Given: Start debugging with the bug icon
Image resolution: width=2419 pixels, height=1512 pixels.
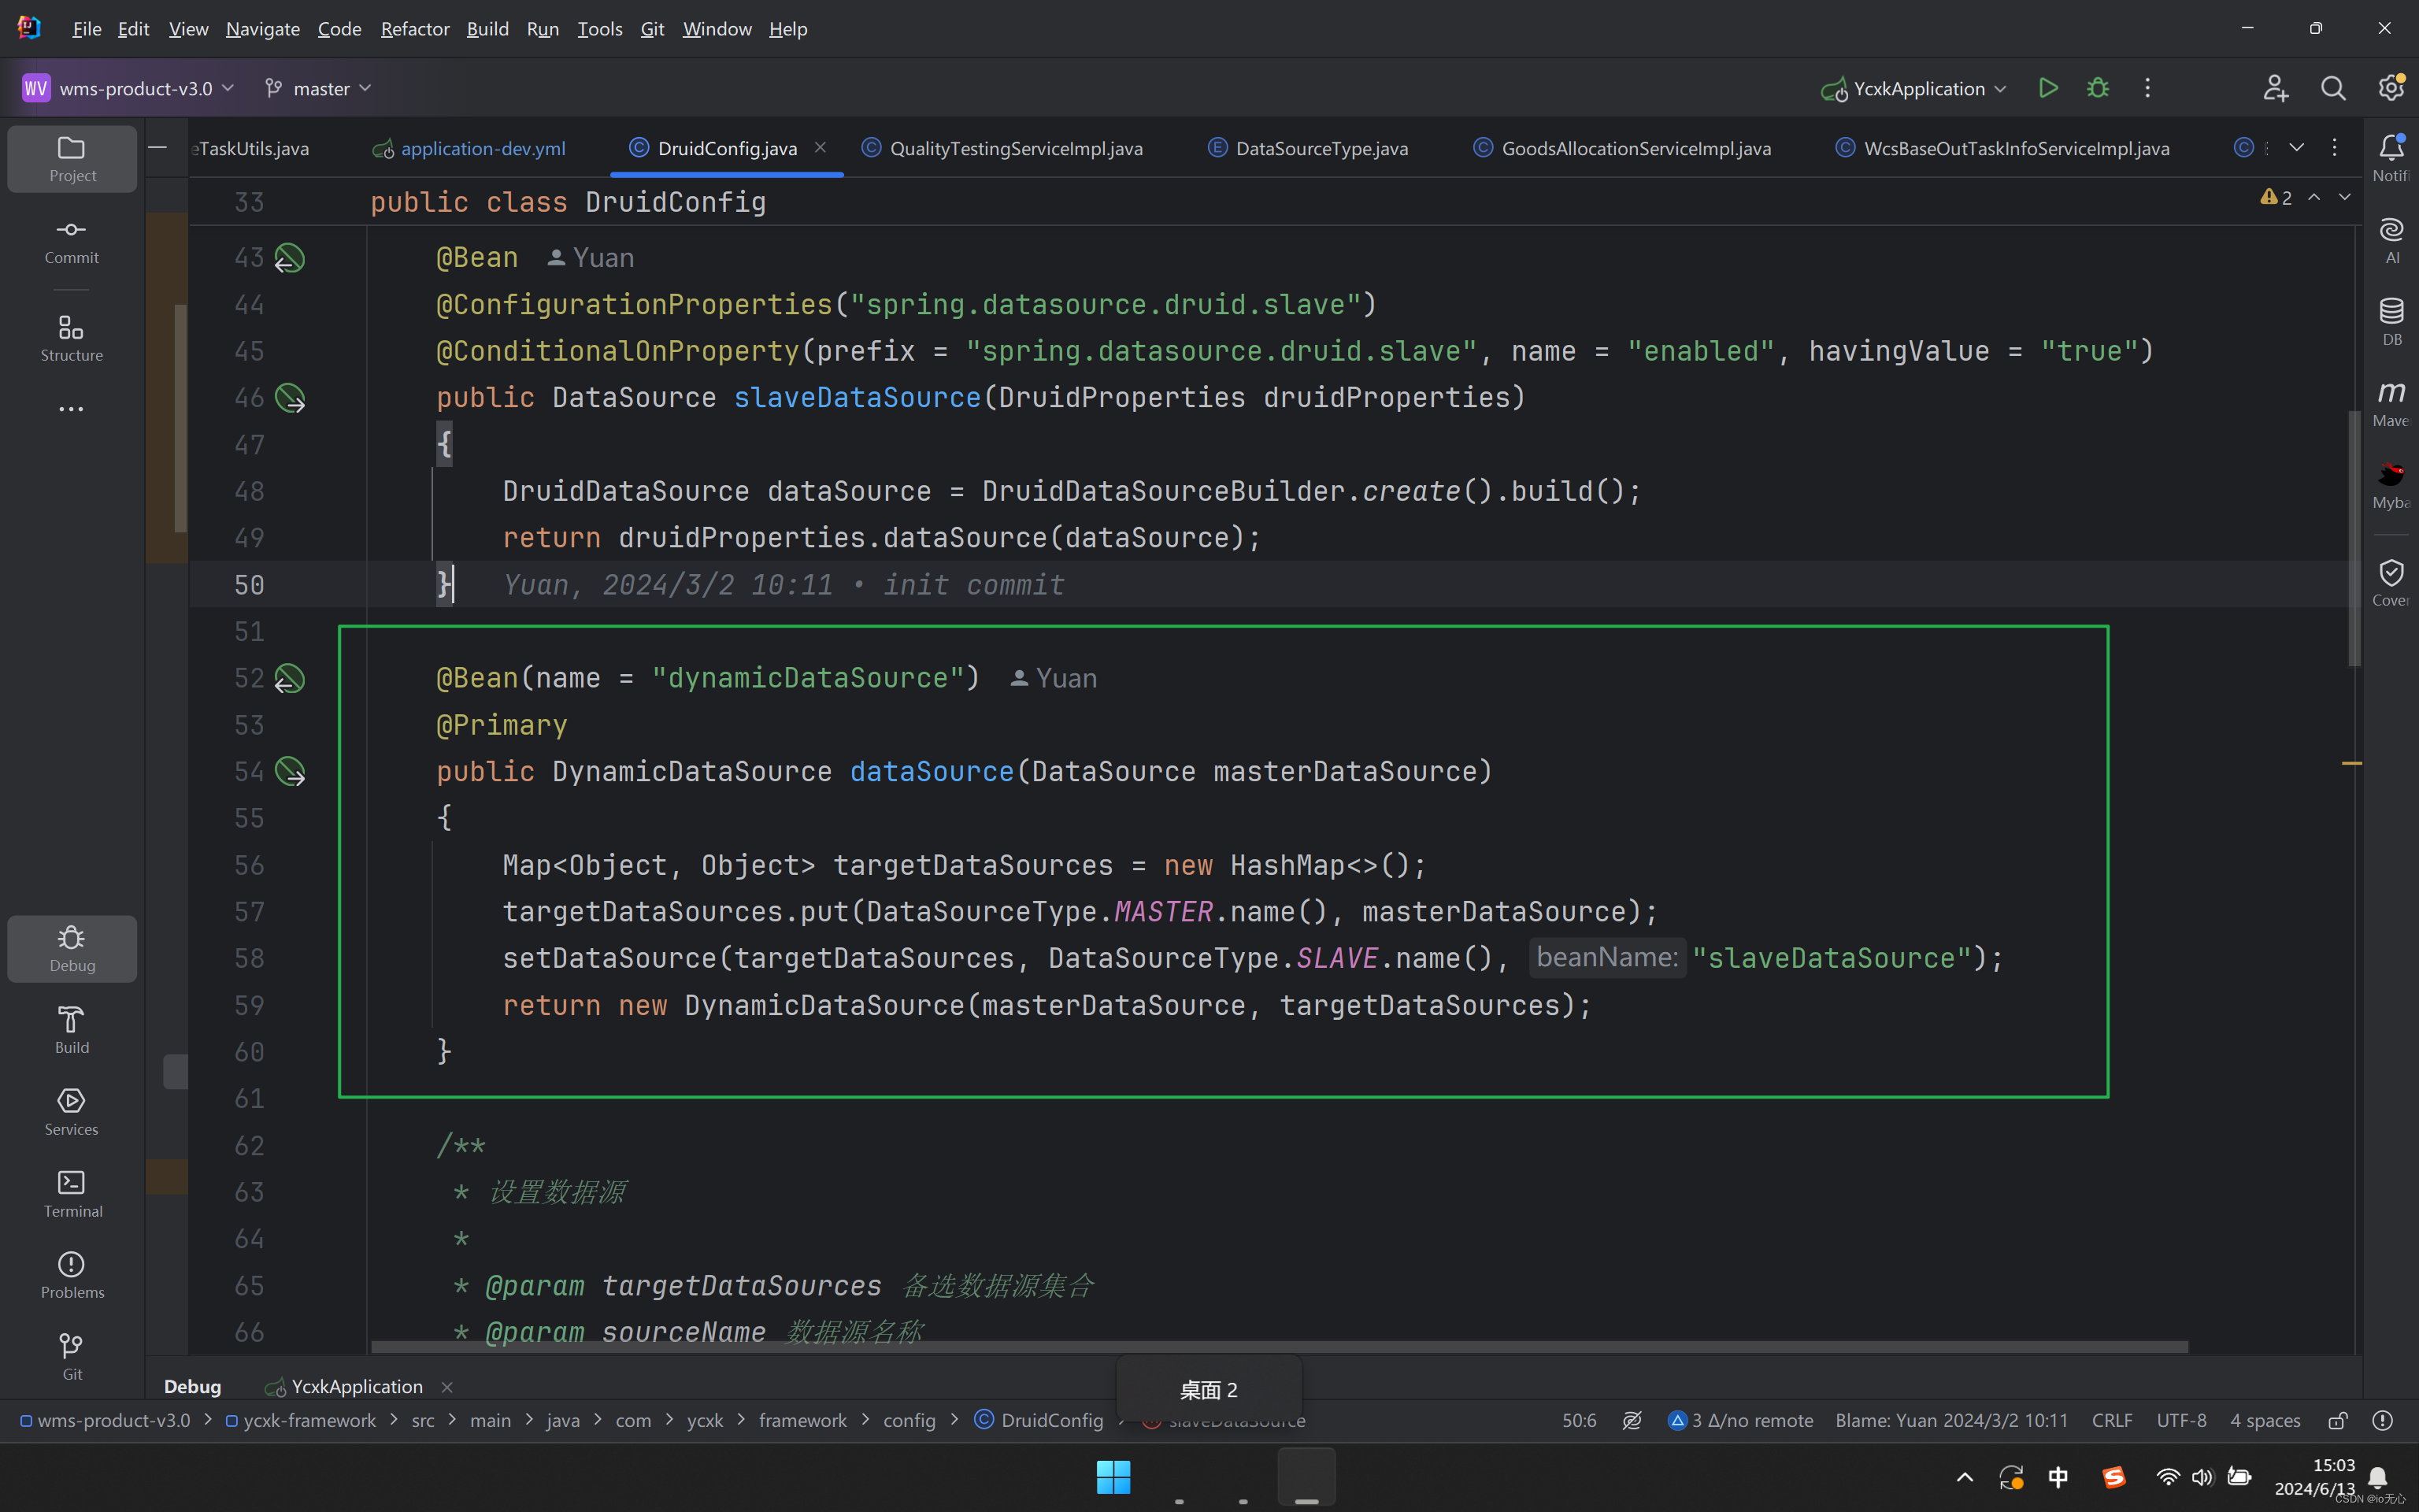Looking at the screenshot, I should point(2097,88).
